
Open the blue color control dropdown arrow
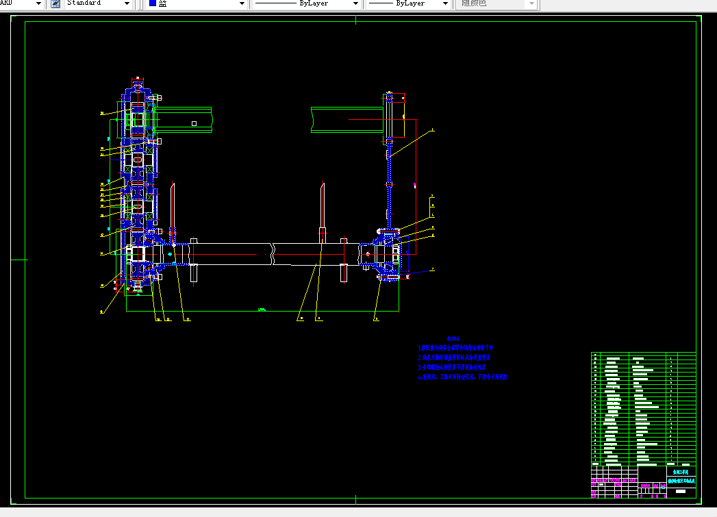[242, 3]
